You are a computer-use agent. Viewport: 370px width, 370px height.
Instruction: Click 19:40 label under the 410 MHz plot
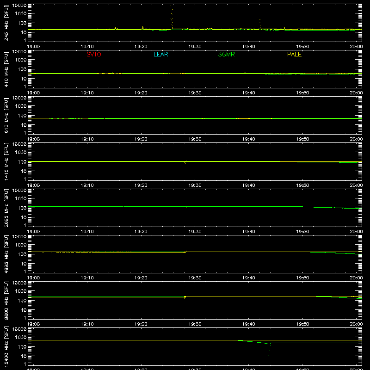(248, 93)
